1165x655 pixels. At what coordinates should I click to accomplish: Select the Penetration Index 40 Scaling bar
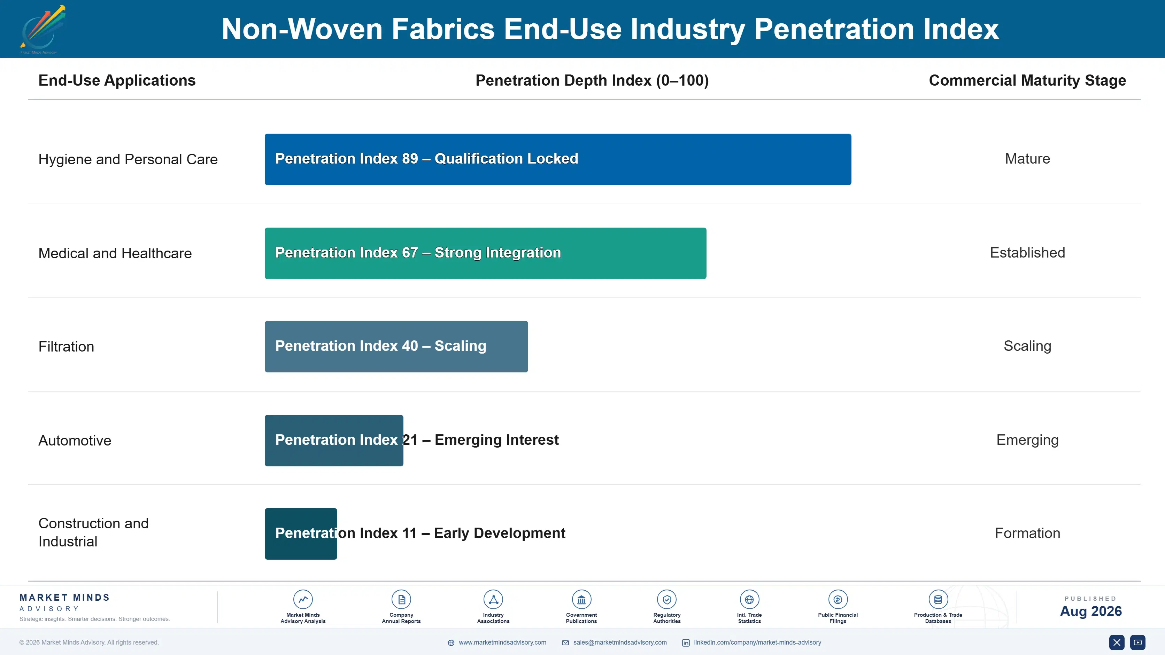coord(396,347)
